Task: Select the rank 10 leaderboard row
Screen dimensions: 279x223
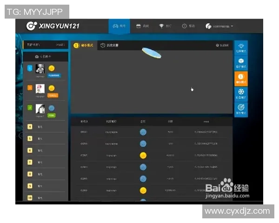Action: pos(46,197)
